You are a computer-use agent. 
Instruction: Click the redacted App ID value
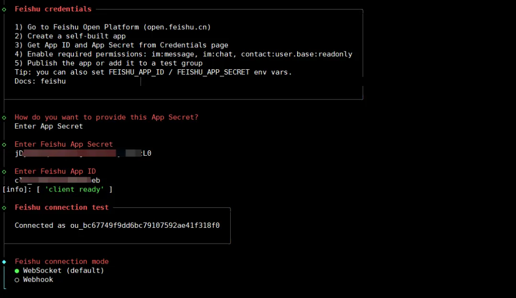(57, 180)
